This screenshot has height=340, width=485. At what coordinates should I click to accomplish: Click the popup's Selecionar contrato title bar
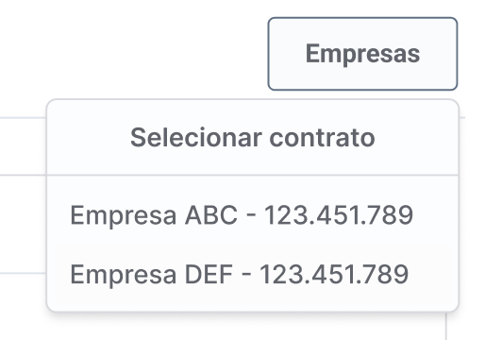point(253,138)
